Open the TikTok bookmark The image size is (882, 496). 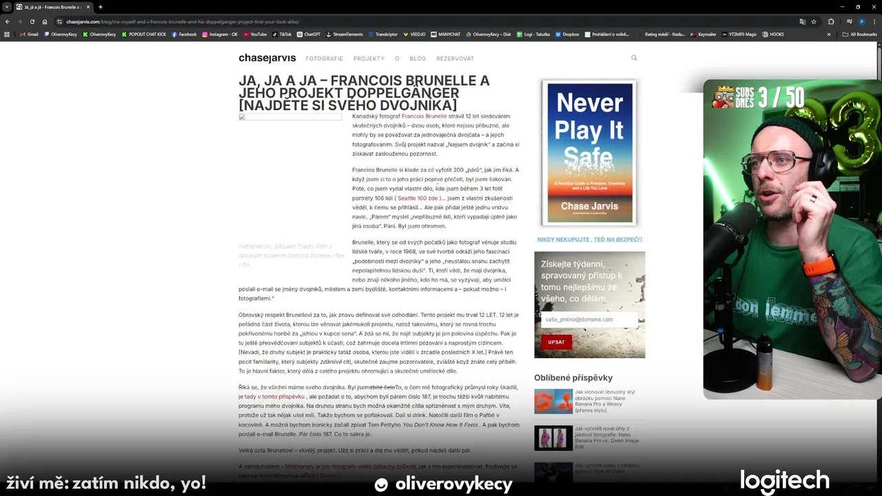[x=282, y=34]
